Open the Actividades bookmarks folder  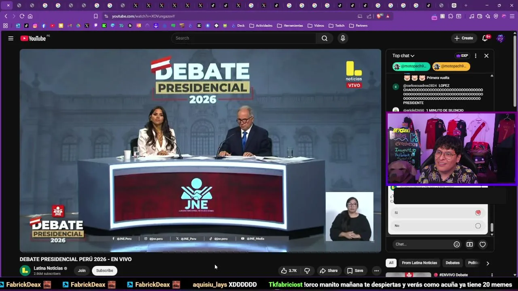pyautogui.click(x=261, y=25)
